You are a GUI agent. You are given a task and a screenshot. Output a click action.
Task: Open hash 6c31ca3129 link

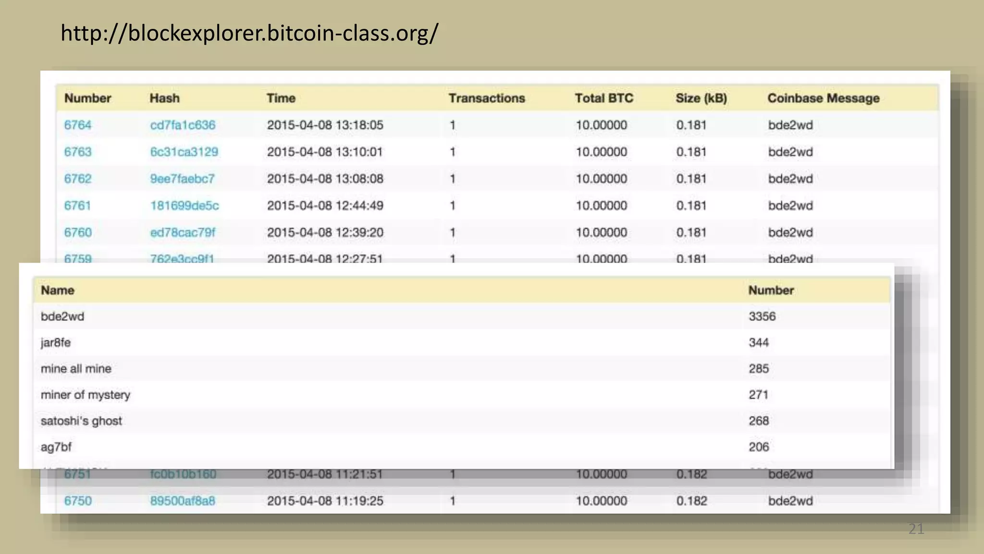tap(184, 152)
